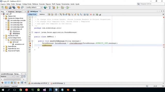Click the Pesquisar search field
The width and height of the screenshot is (165, 92).
tap(152, 4)
